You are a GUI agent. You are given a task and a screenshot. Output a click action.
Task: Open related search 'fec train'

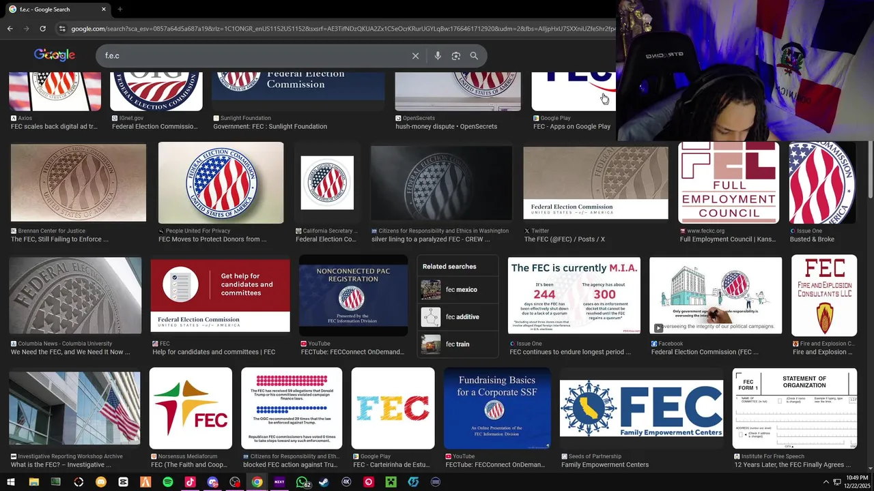[x=458, y=344]
